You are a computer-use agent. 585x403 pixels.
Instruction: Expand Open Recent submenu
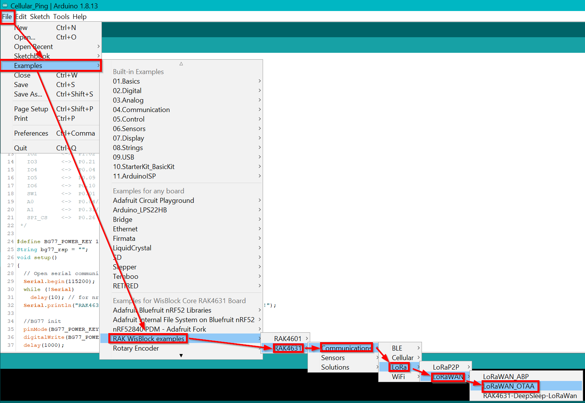[51, 47]
